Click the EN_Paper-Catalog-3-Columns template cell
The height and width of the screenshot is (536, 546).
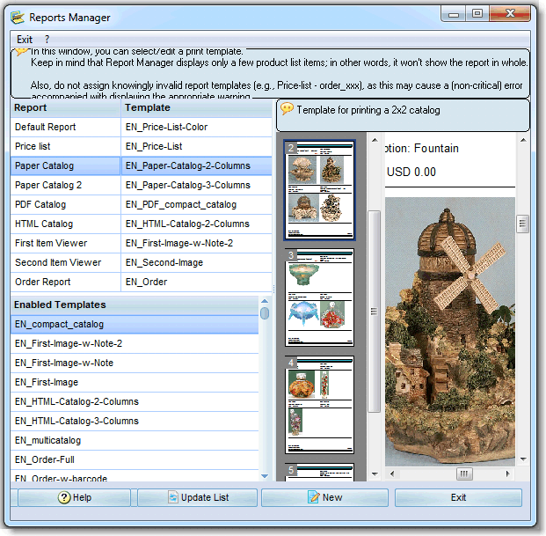(x=196, y=185)
